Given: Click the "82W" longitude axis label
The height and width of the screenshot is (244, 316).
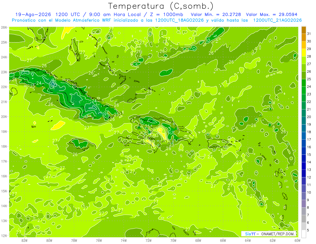Looking at the screenshot, I should point(24,240).
